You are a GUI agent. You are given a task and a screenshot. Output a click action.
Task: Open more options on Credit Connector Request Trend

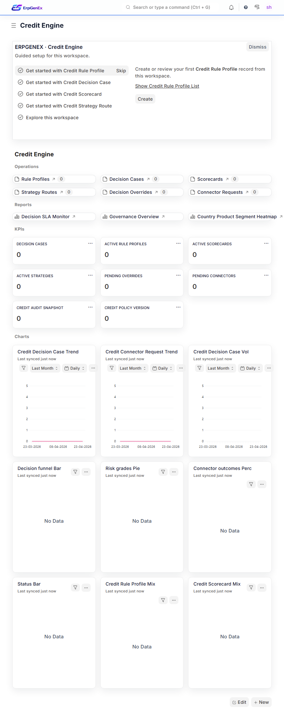pos(181,368)
